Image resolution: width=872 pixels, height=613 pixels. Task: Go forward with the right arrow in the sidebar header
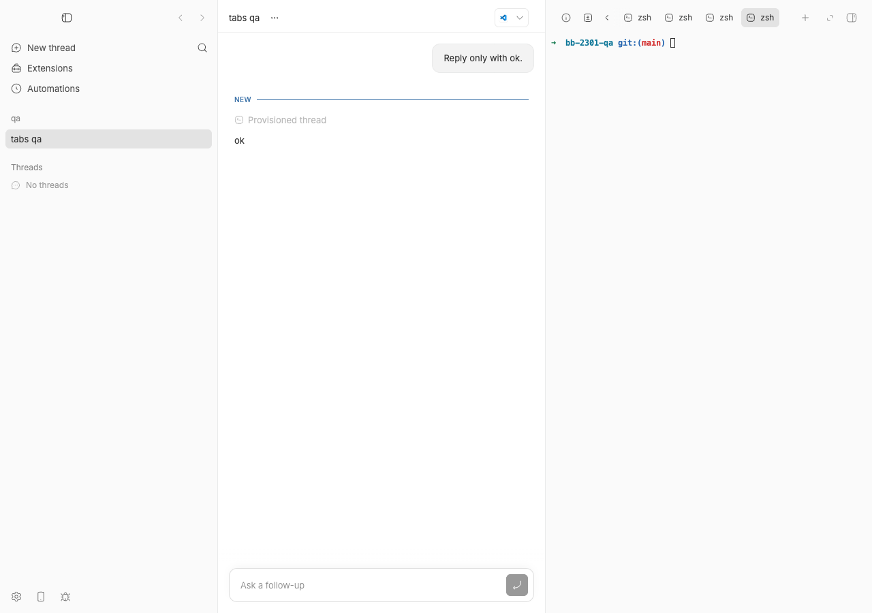pyautogui.click(x=202, y=18)
